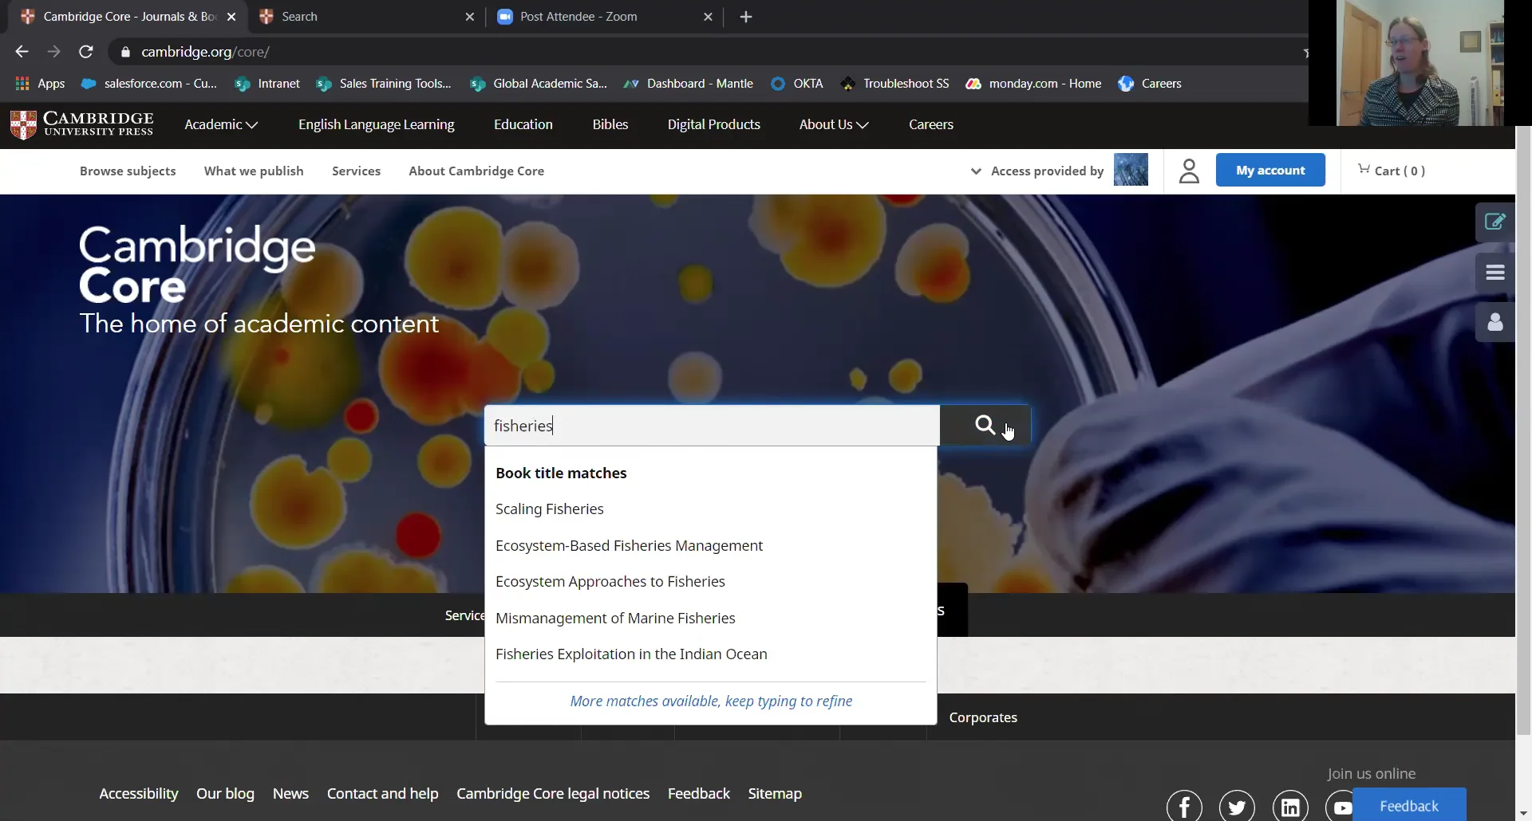Click the cambridge.org/core address bar
The width and height of the screenshot is (1532, 821).
(702, 52)
